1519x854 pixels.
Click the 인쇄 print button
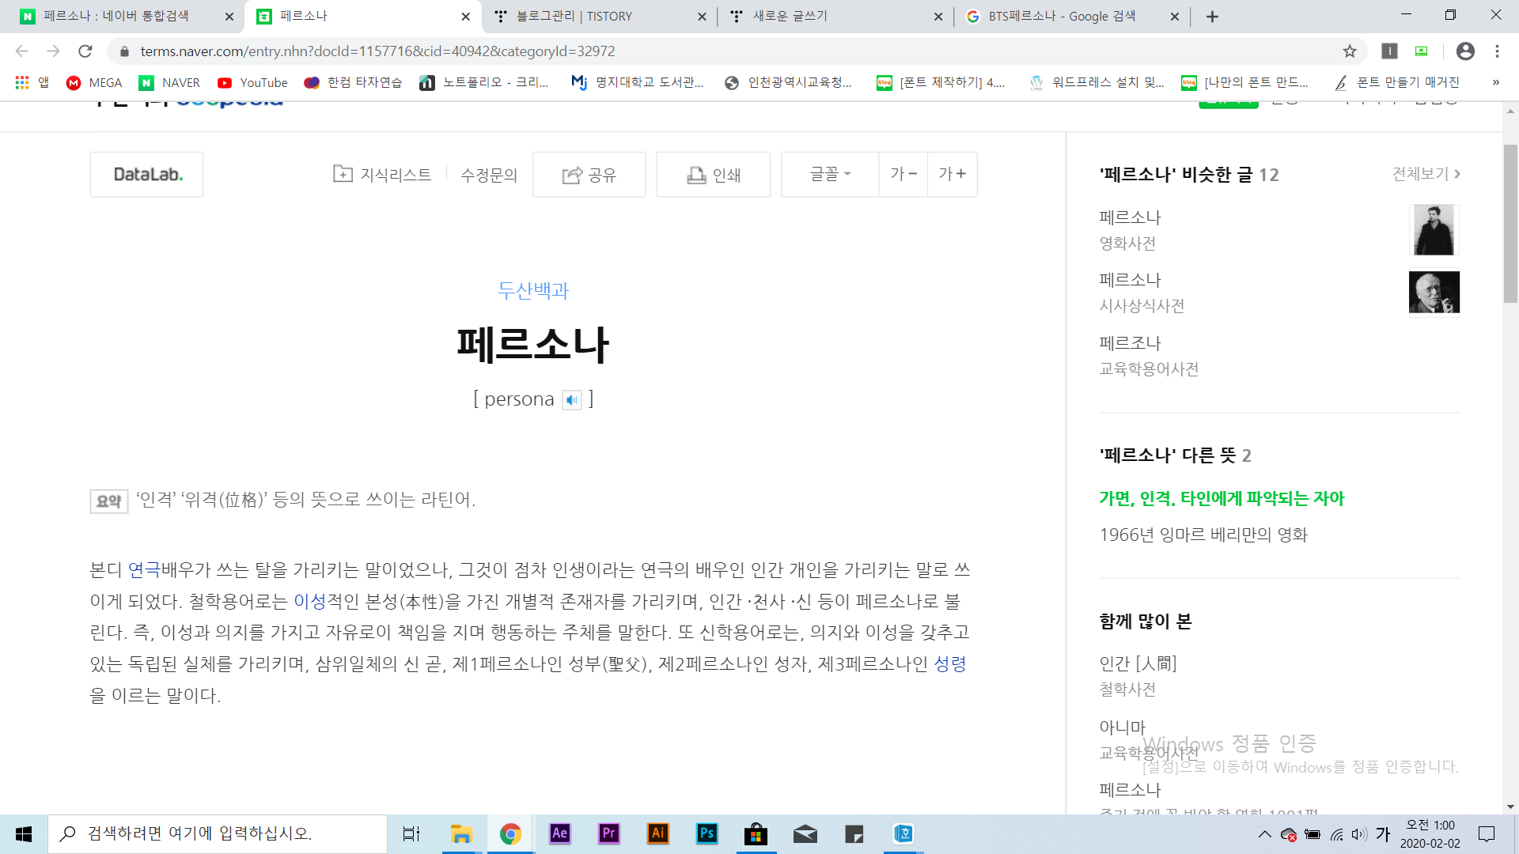[x=714, y=175]
